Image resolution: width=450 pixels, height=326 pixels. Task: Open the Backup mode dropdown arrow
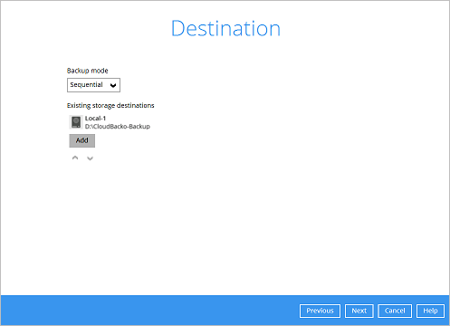pyautogui.click(x=113, y=85)
